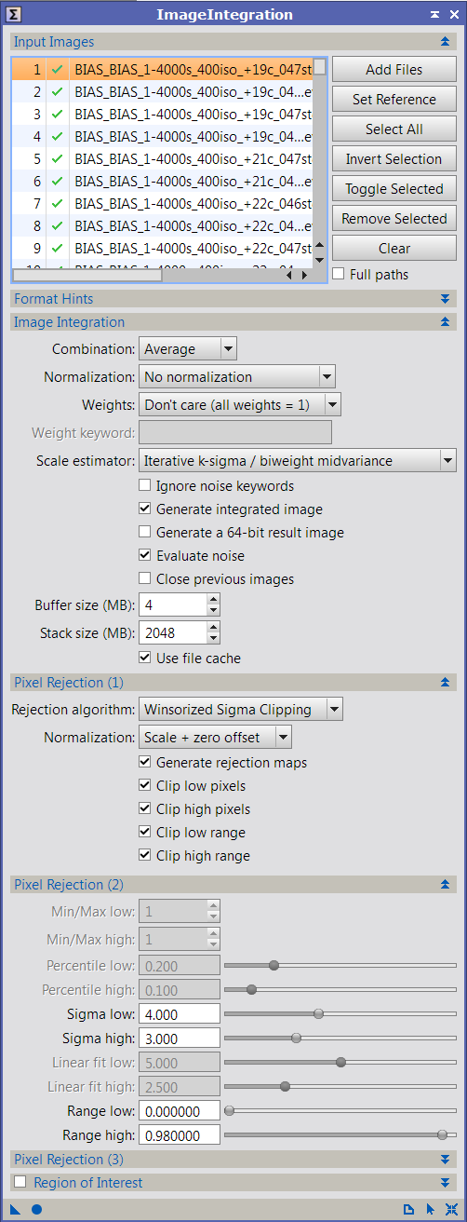The width and height of the screenshot is (467, 1222).
Task: Open the Browse Documentation page icon
Action: point(408,1209)
